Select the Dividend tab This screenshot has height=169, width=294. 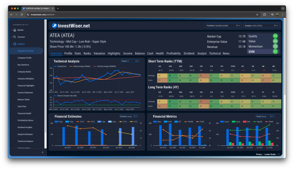(189, 53)
